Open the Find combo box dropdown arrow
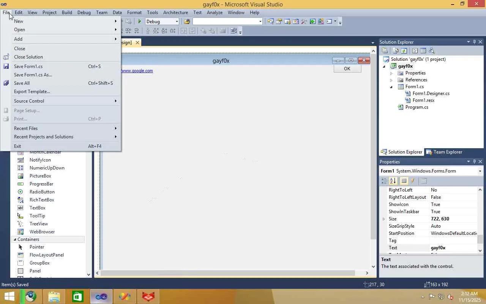The height and width of the screenshot is (304, 486). pyautogui.click(x=260, y=22)
